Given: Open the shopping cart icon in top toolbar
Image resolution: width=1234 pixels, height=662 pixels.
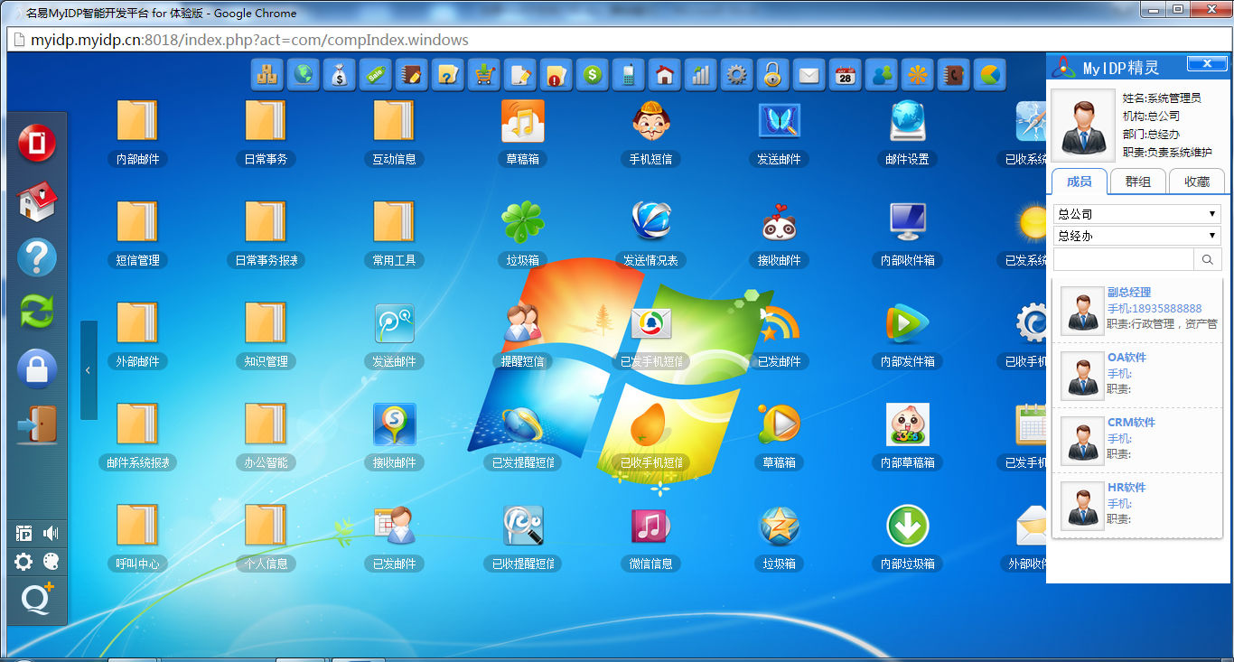Looking at the screenshot, I should tap(484, 75).
